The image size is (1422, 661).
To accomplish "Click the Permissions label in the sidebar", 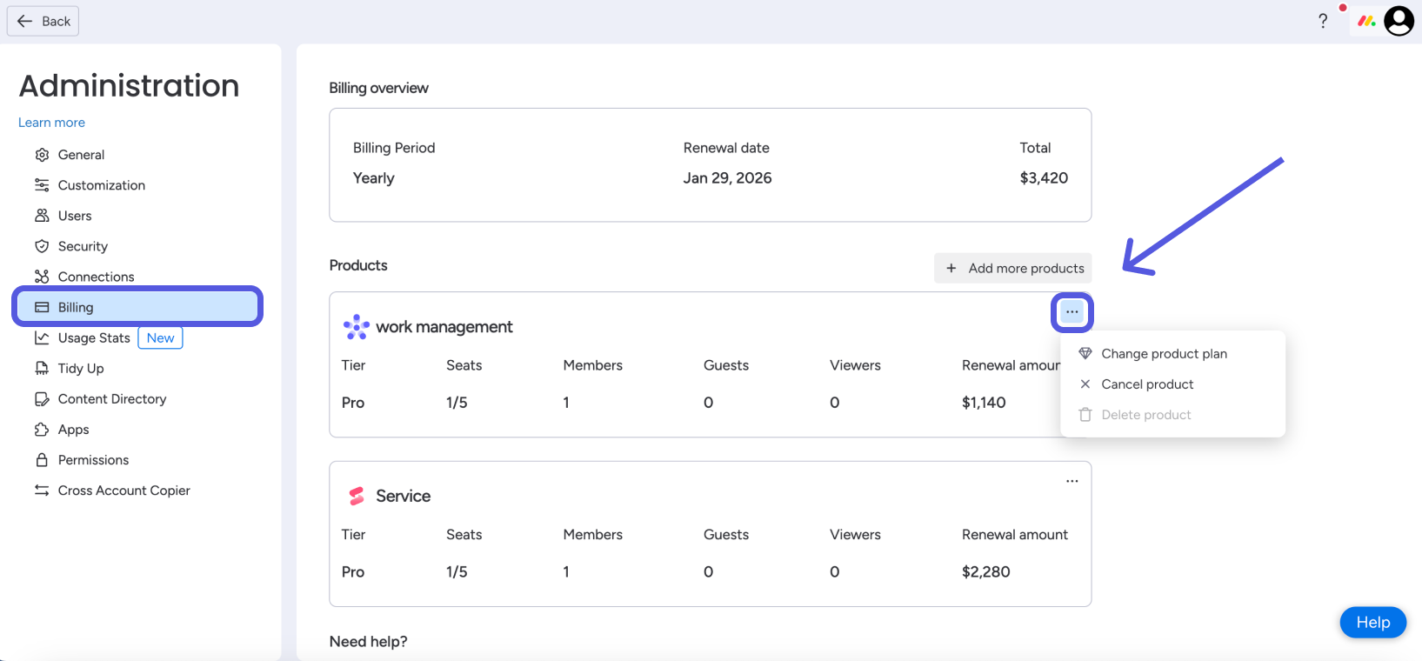I will coord(94,460).
